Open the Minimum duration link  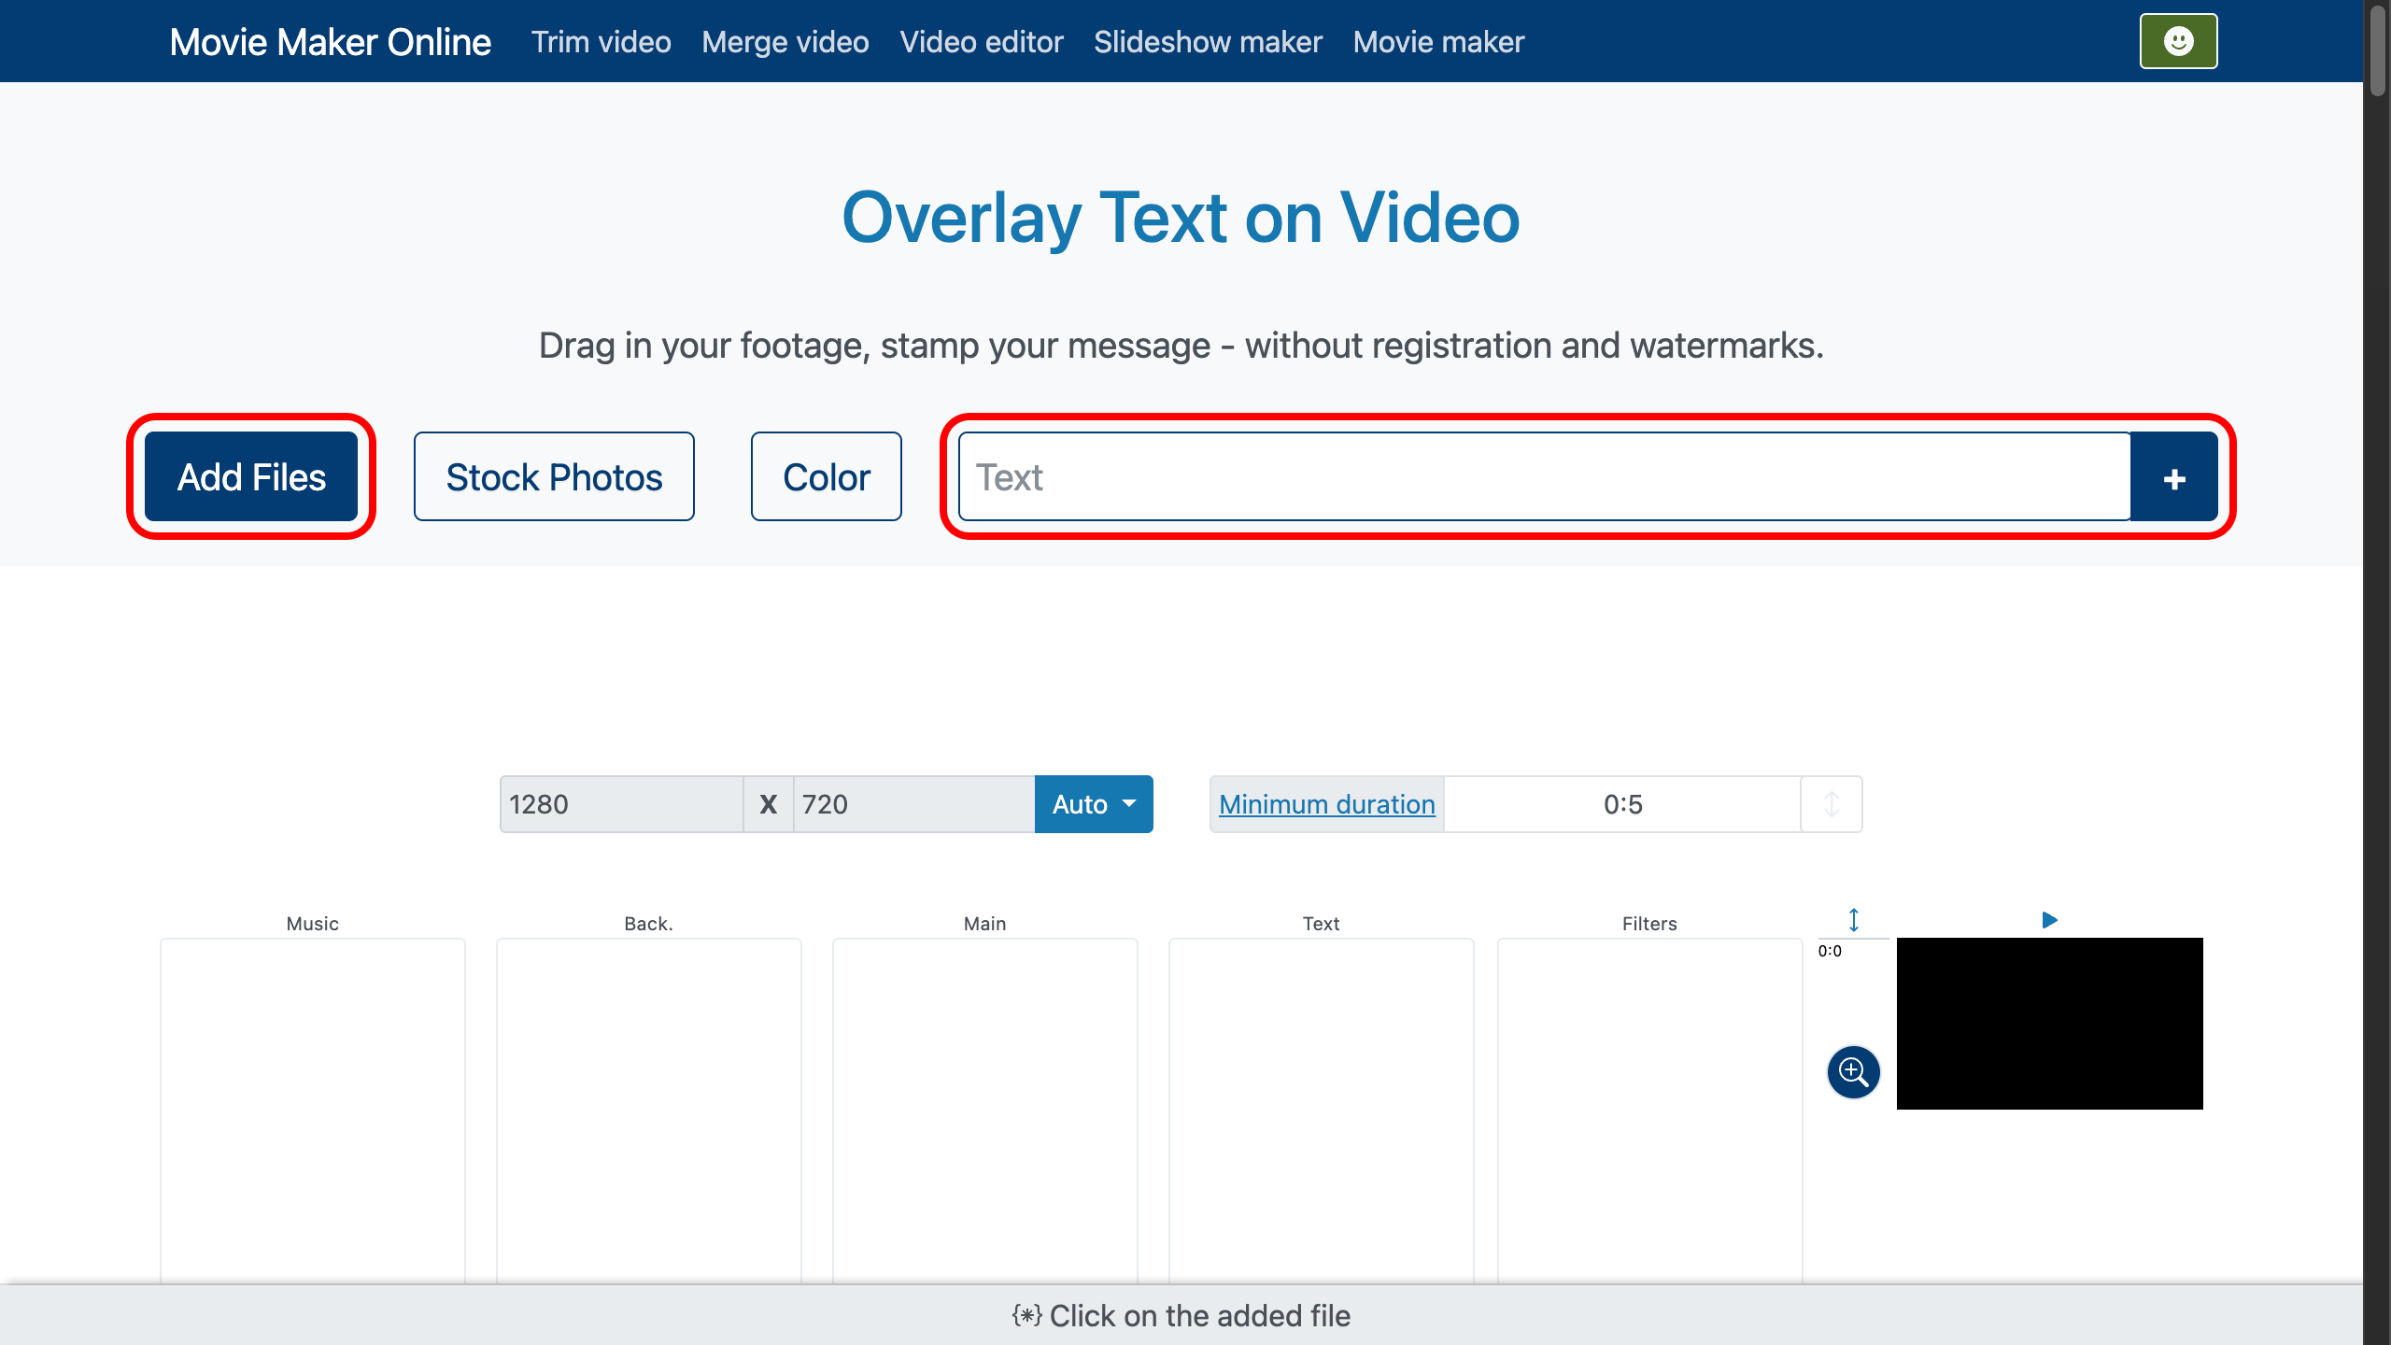[x=1327, y=803]
